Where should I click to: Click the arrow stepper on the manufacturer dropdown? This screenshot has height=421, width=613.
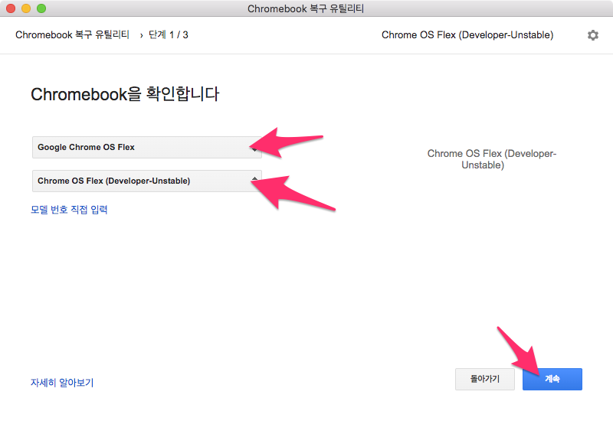coord(254,148)
